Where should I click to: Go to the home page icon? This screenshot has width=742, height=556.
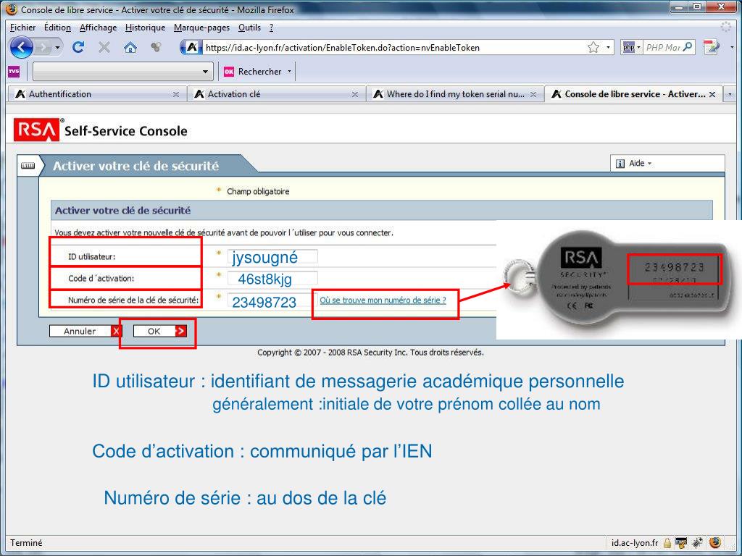point(130,47)
